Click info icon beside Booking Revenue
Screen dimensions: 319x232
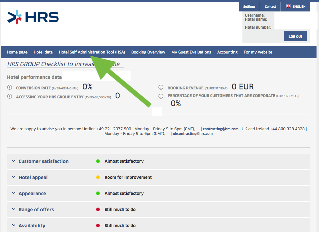tap(161, 87)
